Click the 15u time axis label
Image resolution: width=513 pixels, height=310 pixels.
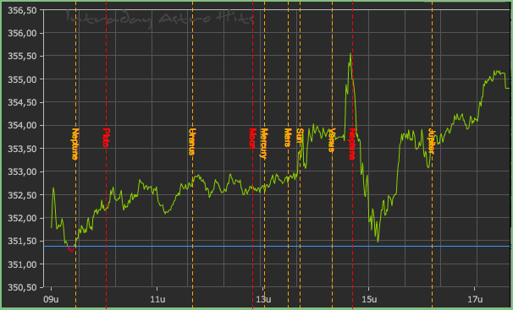click(369, 299)
